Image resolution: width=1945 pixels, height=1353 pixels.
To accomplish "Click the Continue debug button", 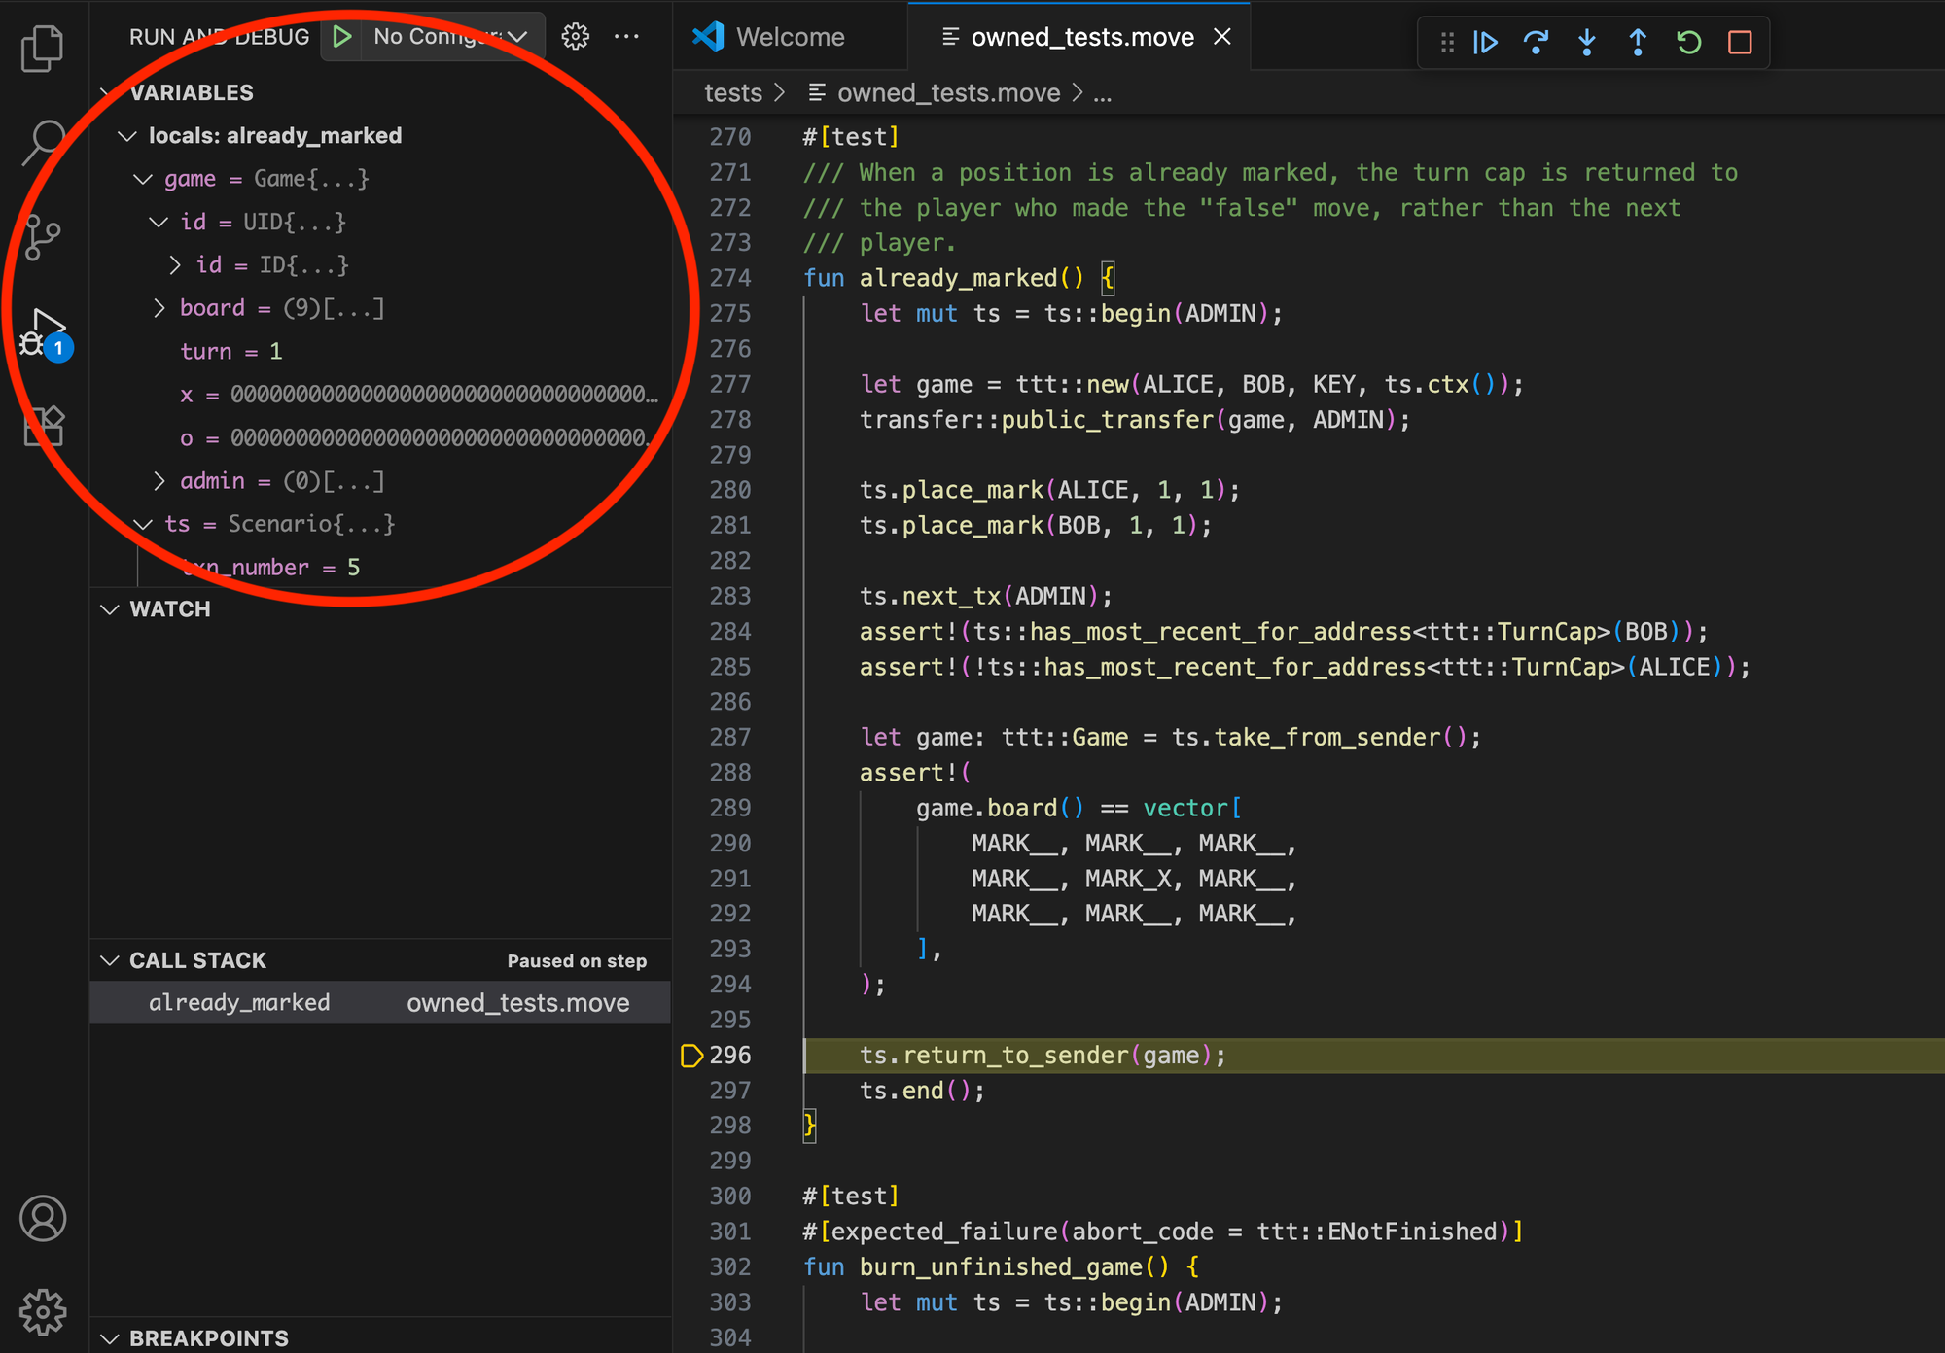I will click(x=1485, y=42).
